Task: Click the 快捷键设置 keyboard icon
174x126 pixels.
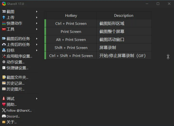Action: coord(4,68)
